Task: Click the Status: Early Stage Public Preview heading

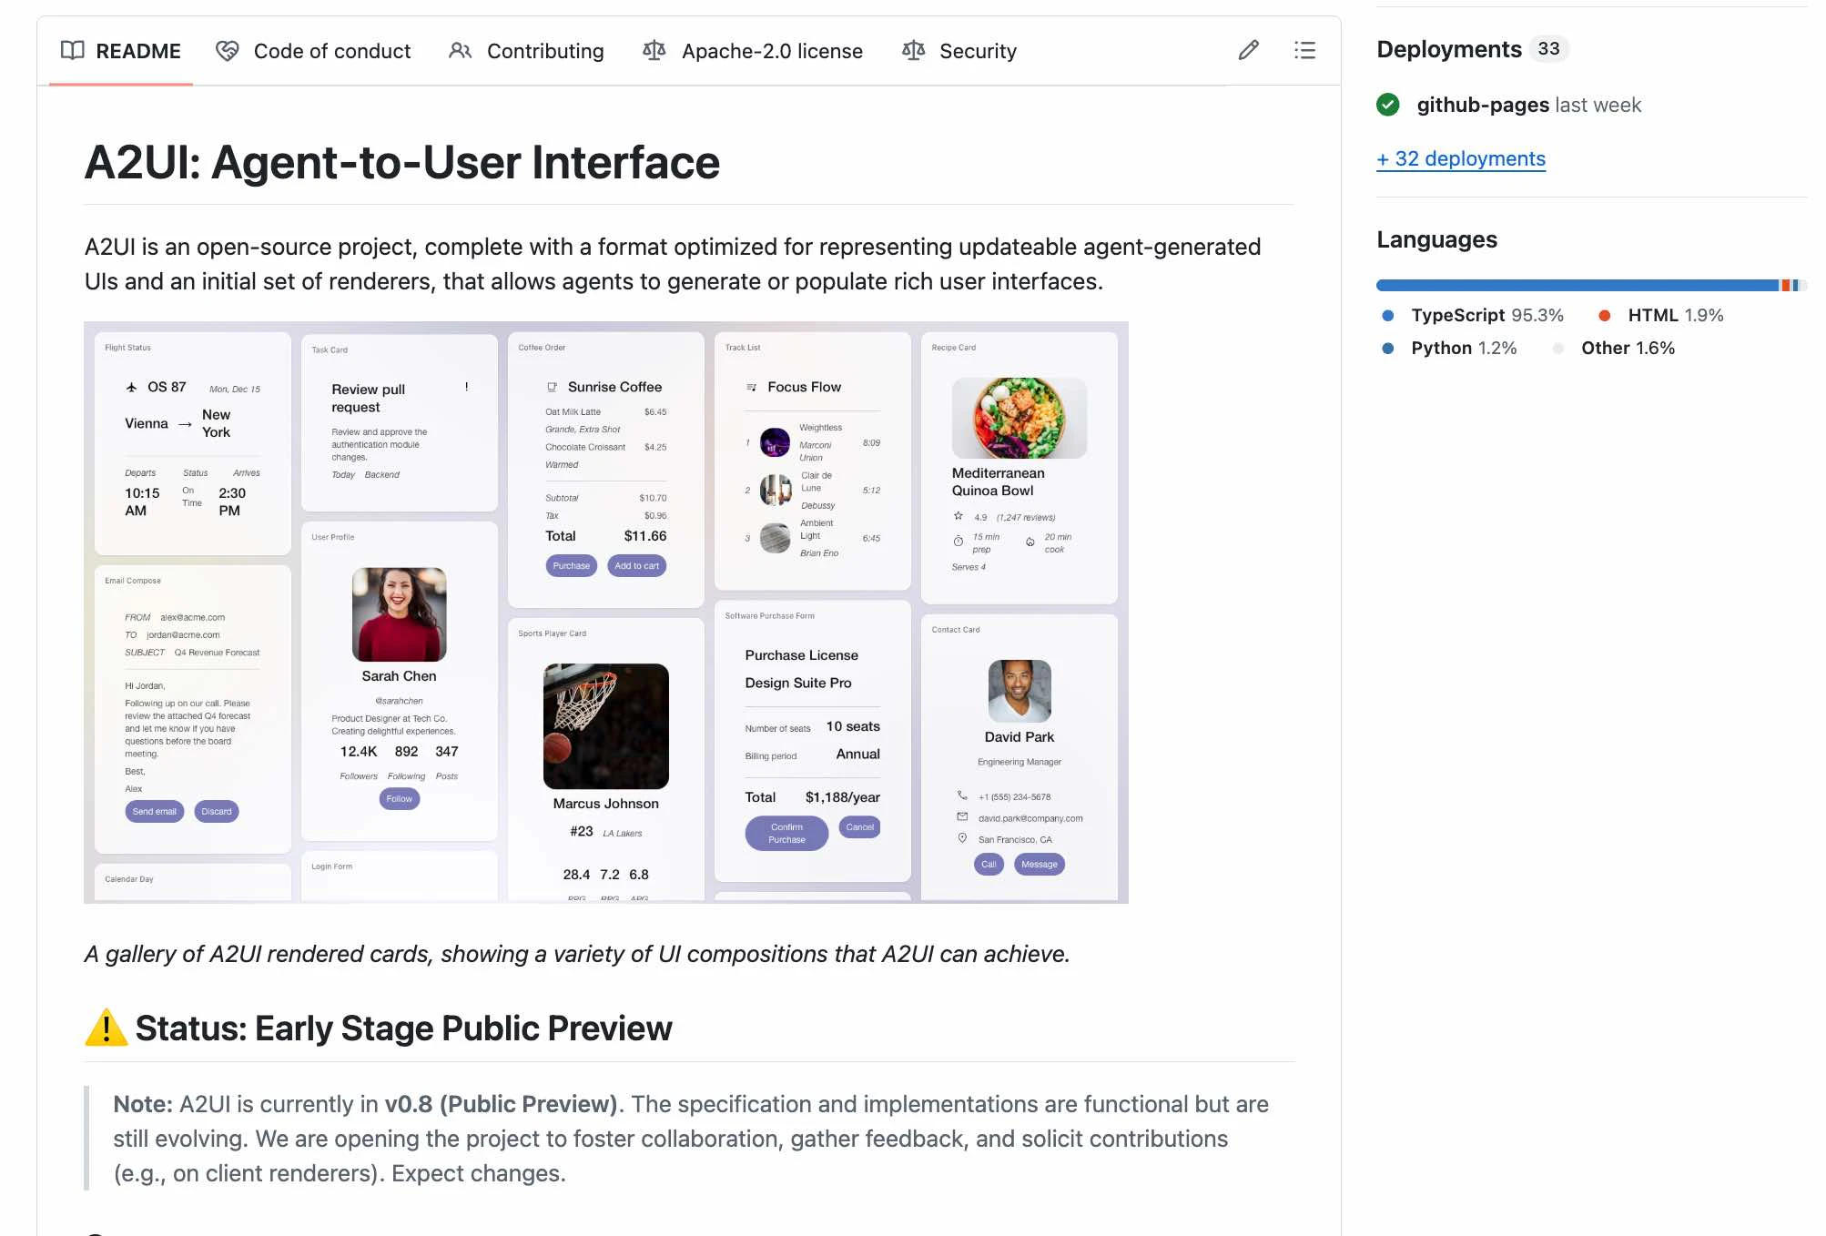Action: tap(403, 1028)
